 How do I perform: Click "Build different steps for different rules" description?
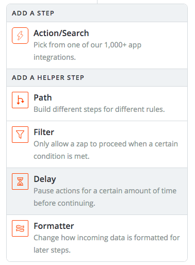pos(99,109)
